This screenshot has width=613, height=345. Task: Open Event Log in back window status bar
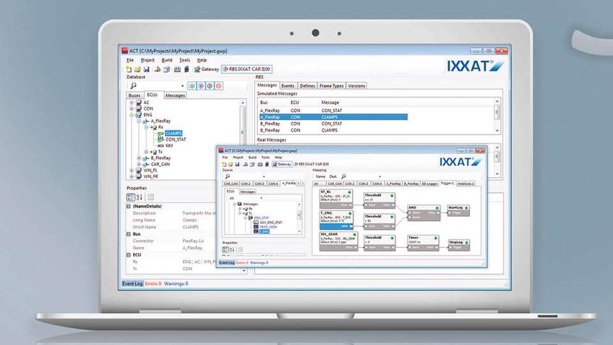click(x=133, y=284)
